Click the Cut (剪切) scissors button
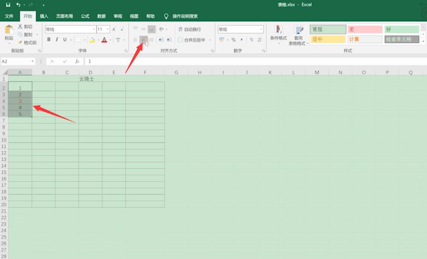The image size is (427, 259). click(x=25, y=27)
